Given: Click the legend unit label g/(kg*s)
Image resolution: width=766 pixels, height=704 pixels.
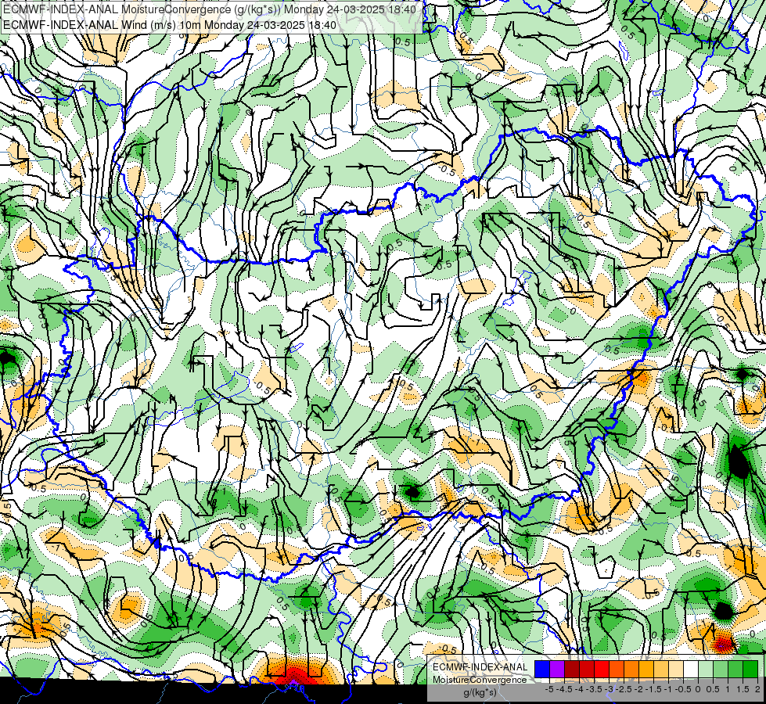Looking at the screenshot, I should point(480,692).
